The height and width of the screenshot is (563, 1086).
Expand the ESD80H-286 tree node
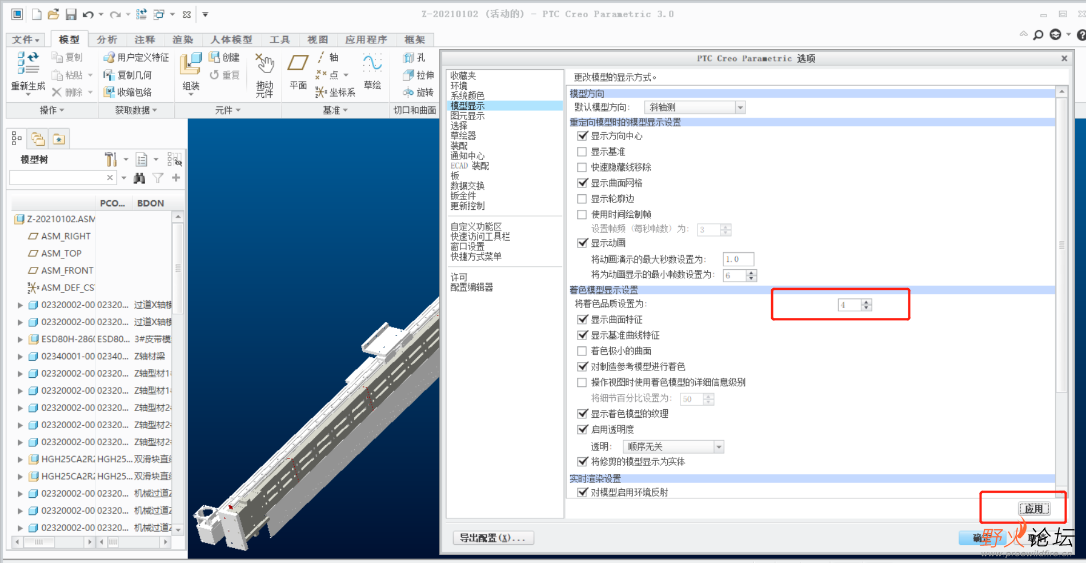20,340
